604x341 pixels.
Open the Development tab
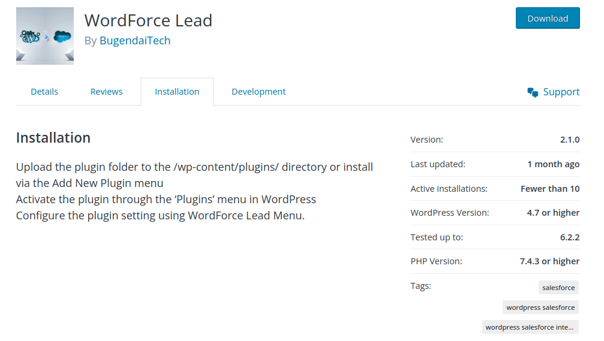(259, 92)
